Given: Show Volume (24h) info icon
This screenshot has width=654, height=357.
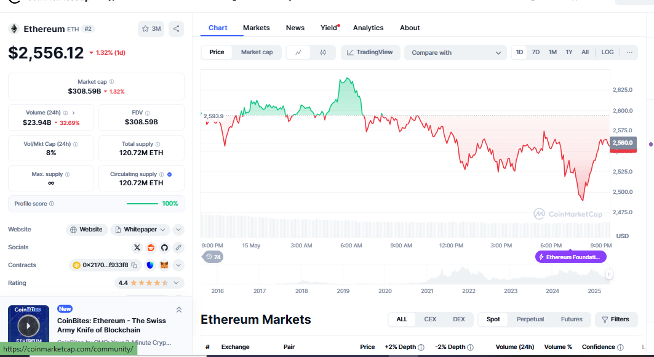Looking at the screenshot, I should click(65, 113).
